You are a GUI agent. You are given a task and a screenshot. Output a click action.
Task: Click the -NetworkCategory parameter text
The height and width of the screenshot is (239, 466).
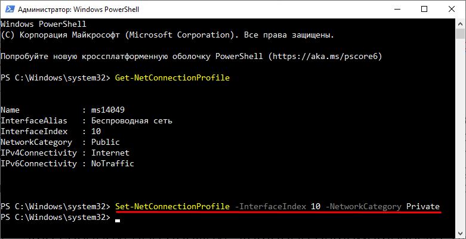pyautogui.click(x=363, y=206)
